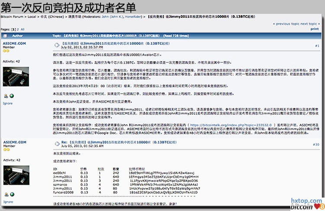The height and width of the screenshot is (211, 325).
Task: Go to Bitcoin Forum breadcrumb home
Action: [13, 16]
